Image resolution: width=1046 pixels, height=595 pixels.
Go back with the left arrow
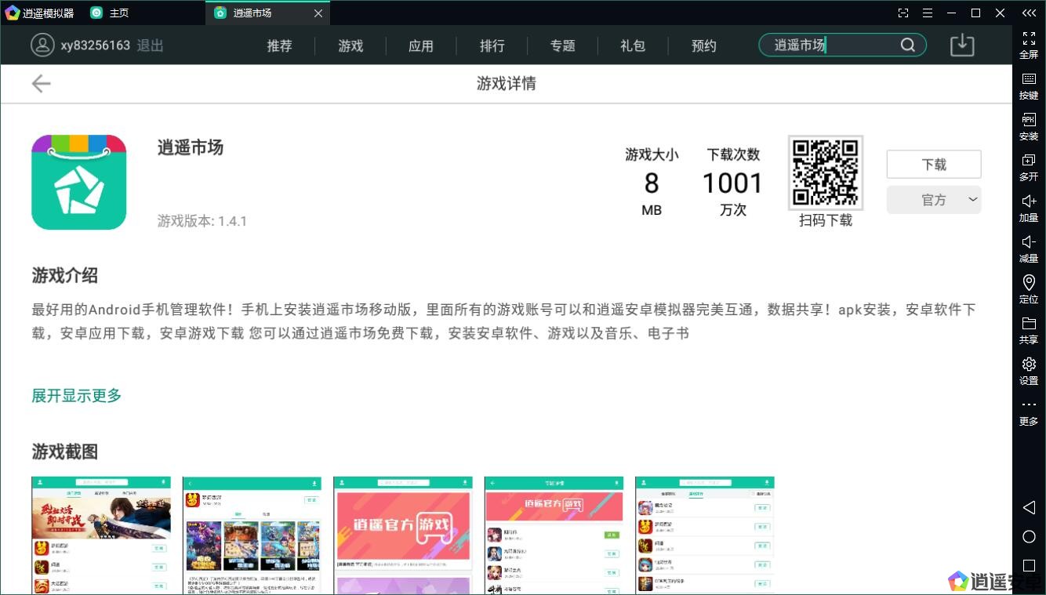(41, 83)
